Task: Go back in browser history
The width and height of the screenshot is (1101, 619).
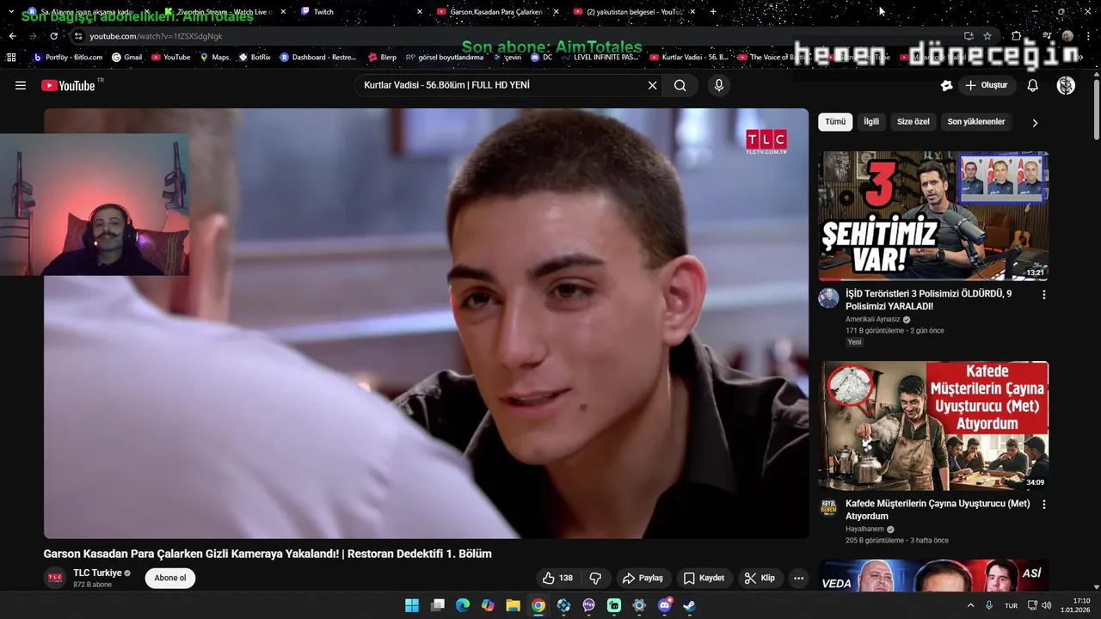Action: click(x=12, y=36)
